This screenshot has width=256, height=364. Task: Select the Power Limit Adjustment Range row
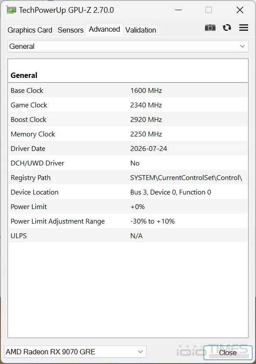click(128, 221)
